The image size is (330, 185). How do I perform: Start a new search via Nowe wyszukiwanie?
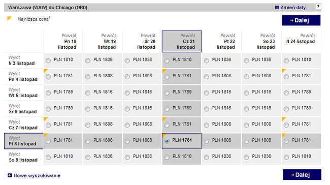tap(37, 175)
